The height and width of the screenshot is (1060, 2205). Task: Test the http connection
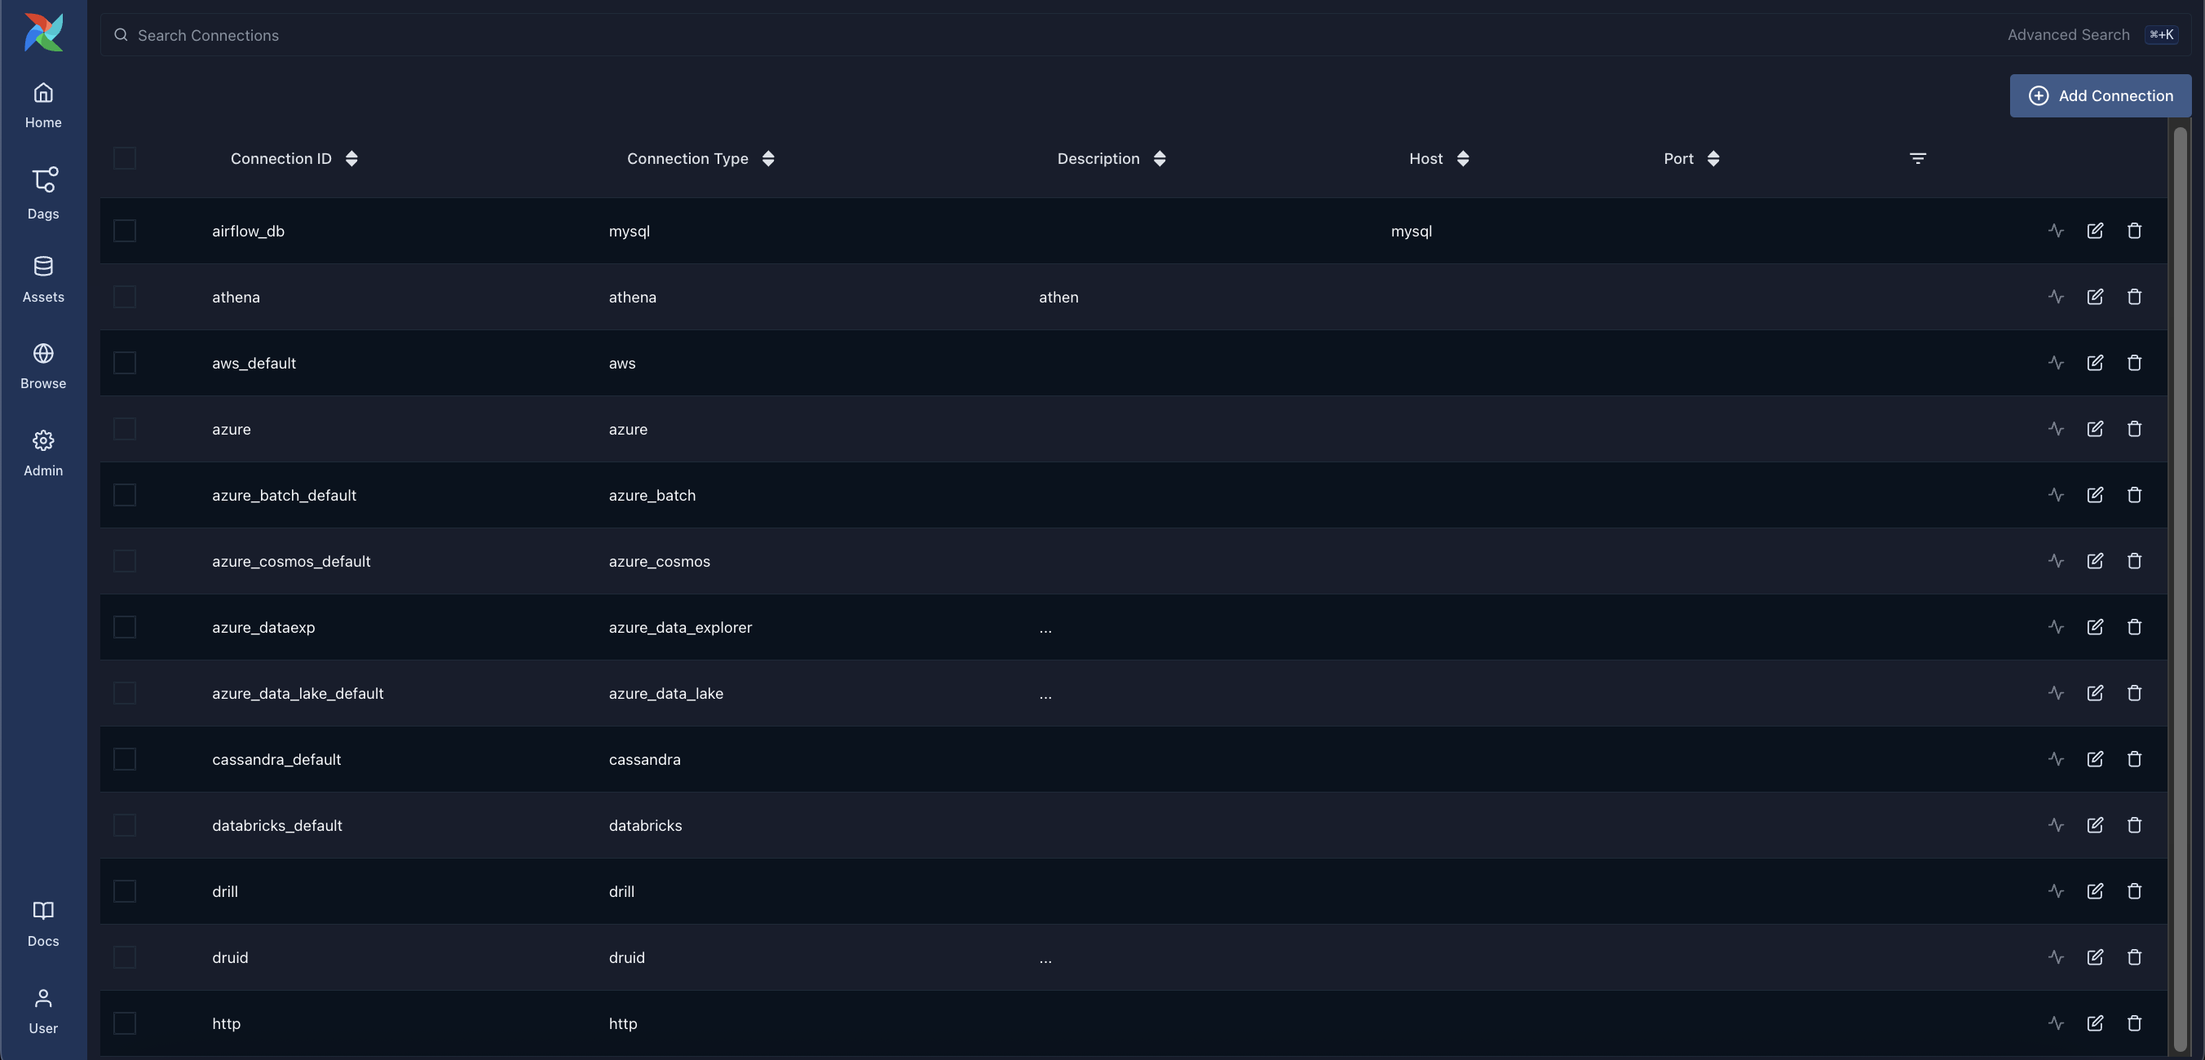(2055, 1023)
